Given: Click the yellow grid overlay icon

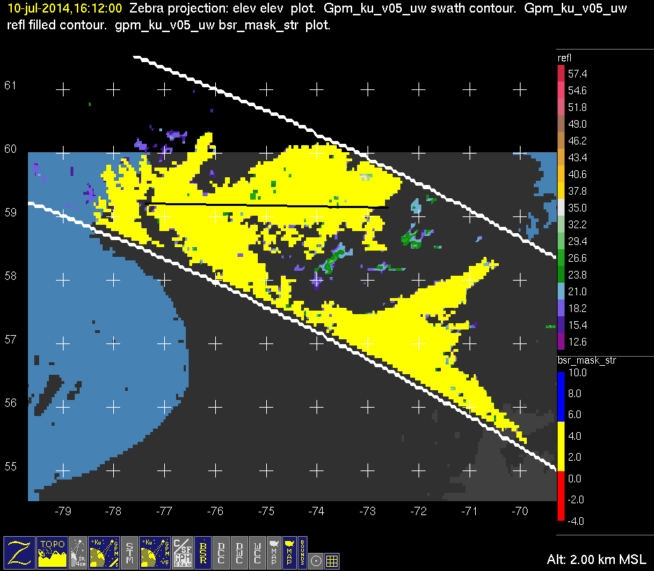Looking at the screenshot, I should (x=333, y=560).
